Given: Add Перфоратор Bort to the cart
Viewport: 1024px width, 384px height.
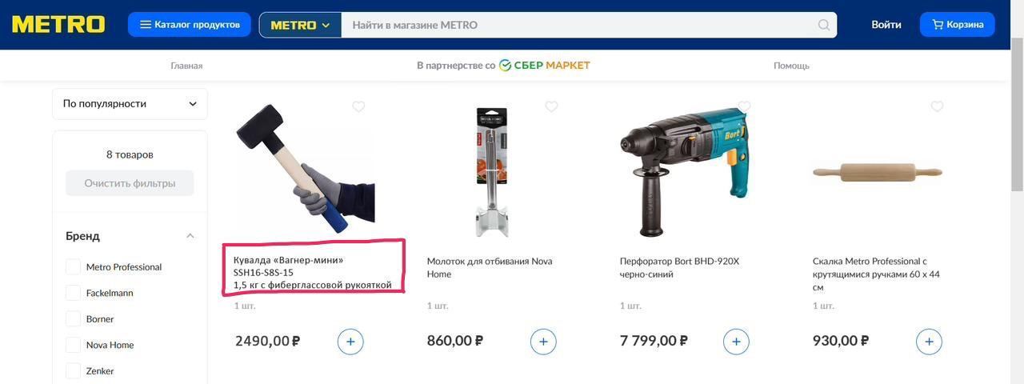Looking at the screenshot, I should pos(736,342).
